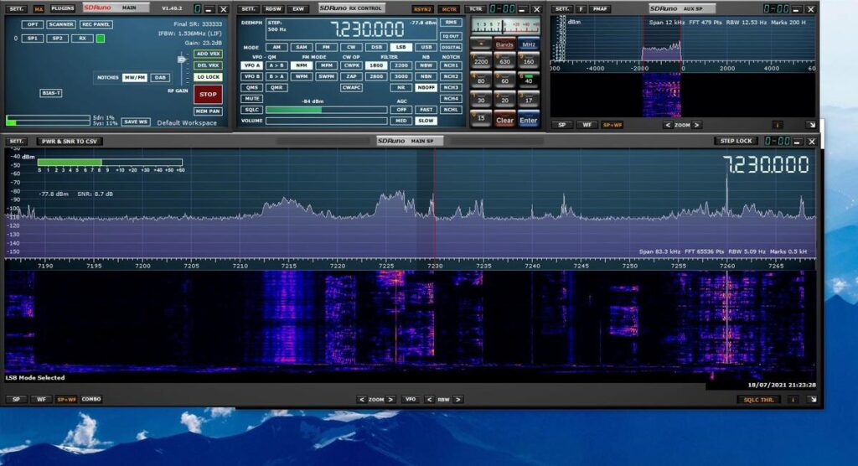Zoom in with right arrow in Aux SP
This screenshot has height=466, width=858.
[x=696, y=125]
